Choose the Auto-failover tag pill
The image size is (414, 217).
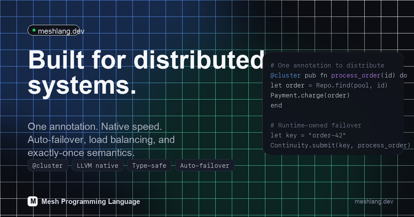tap(205, 166)
